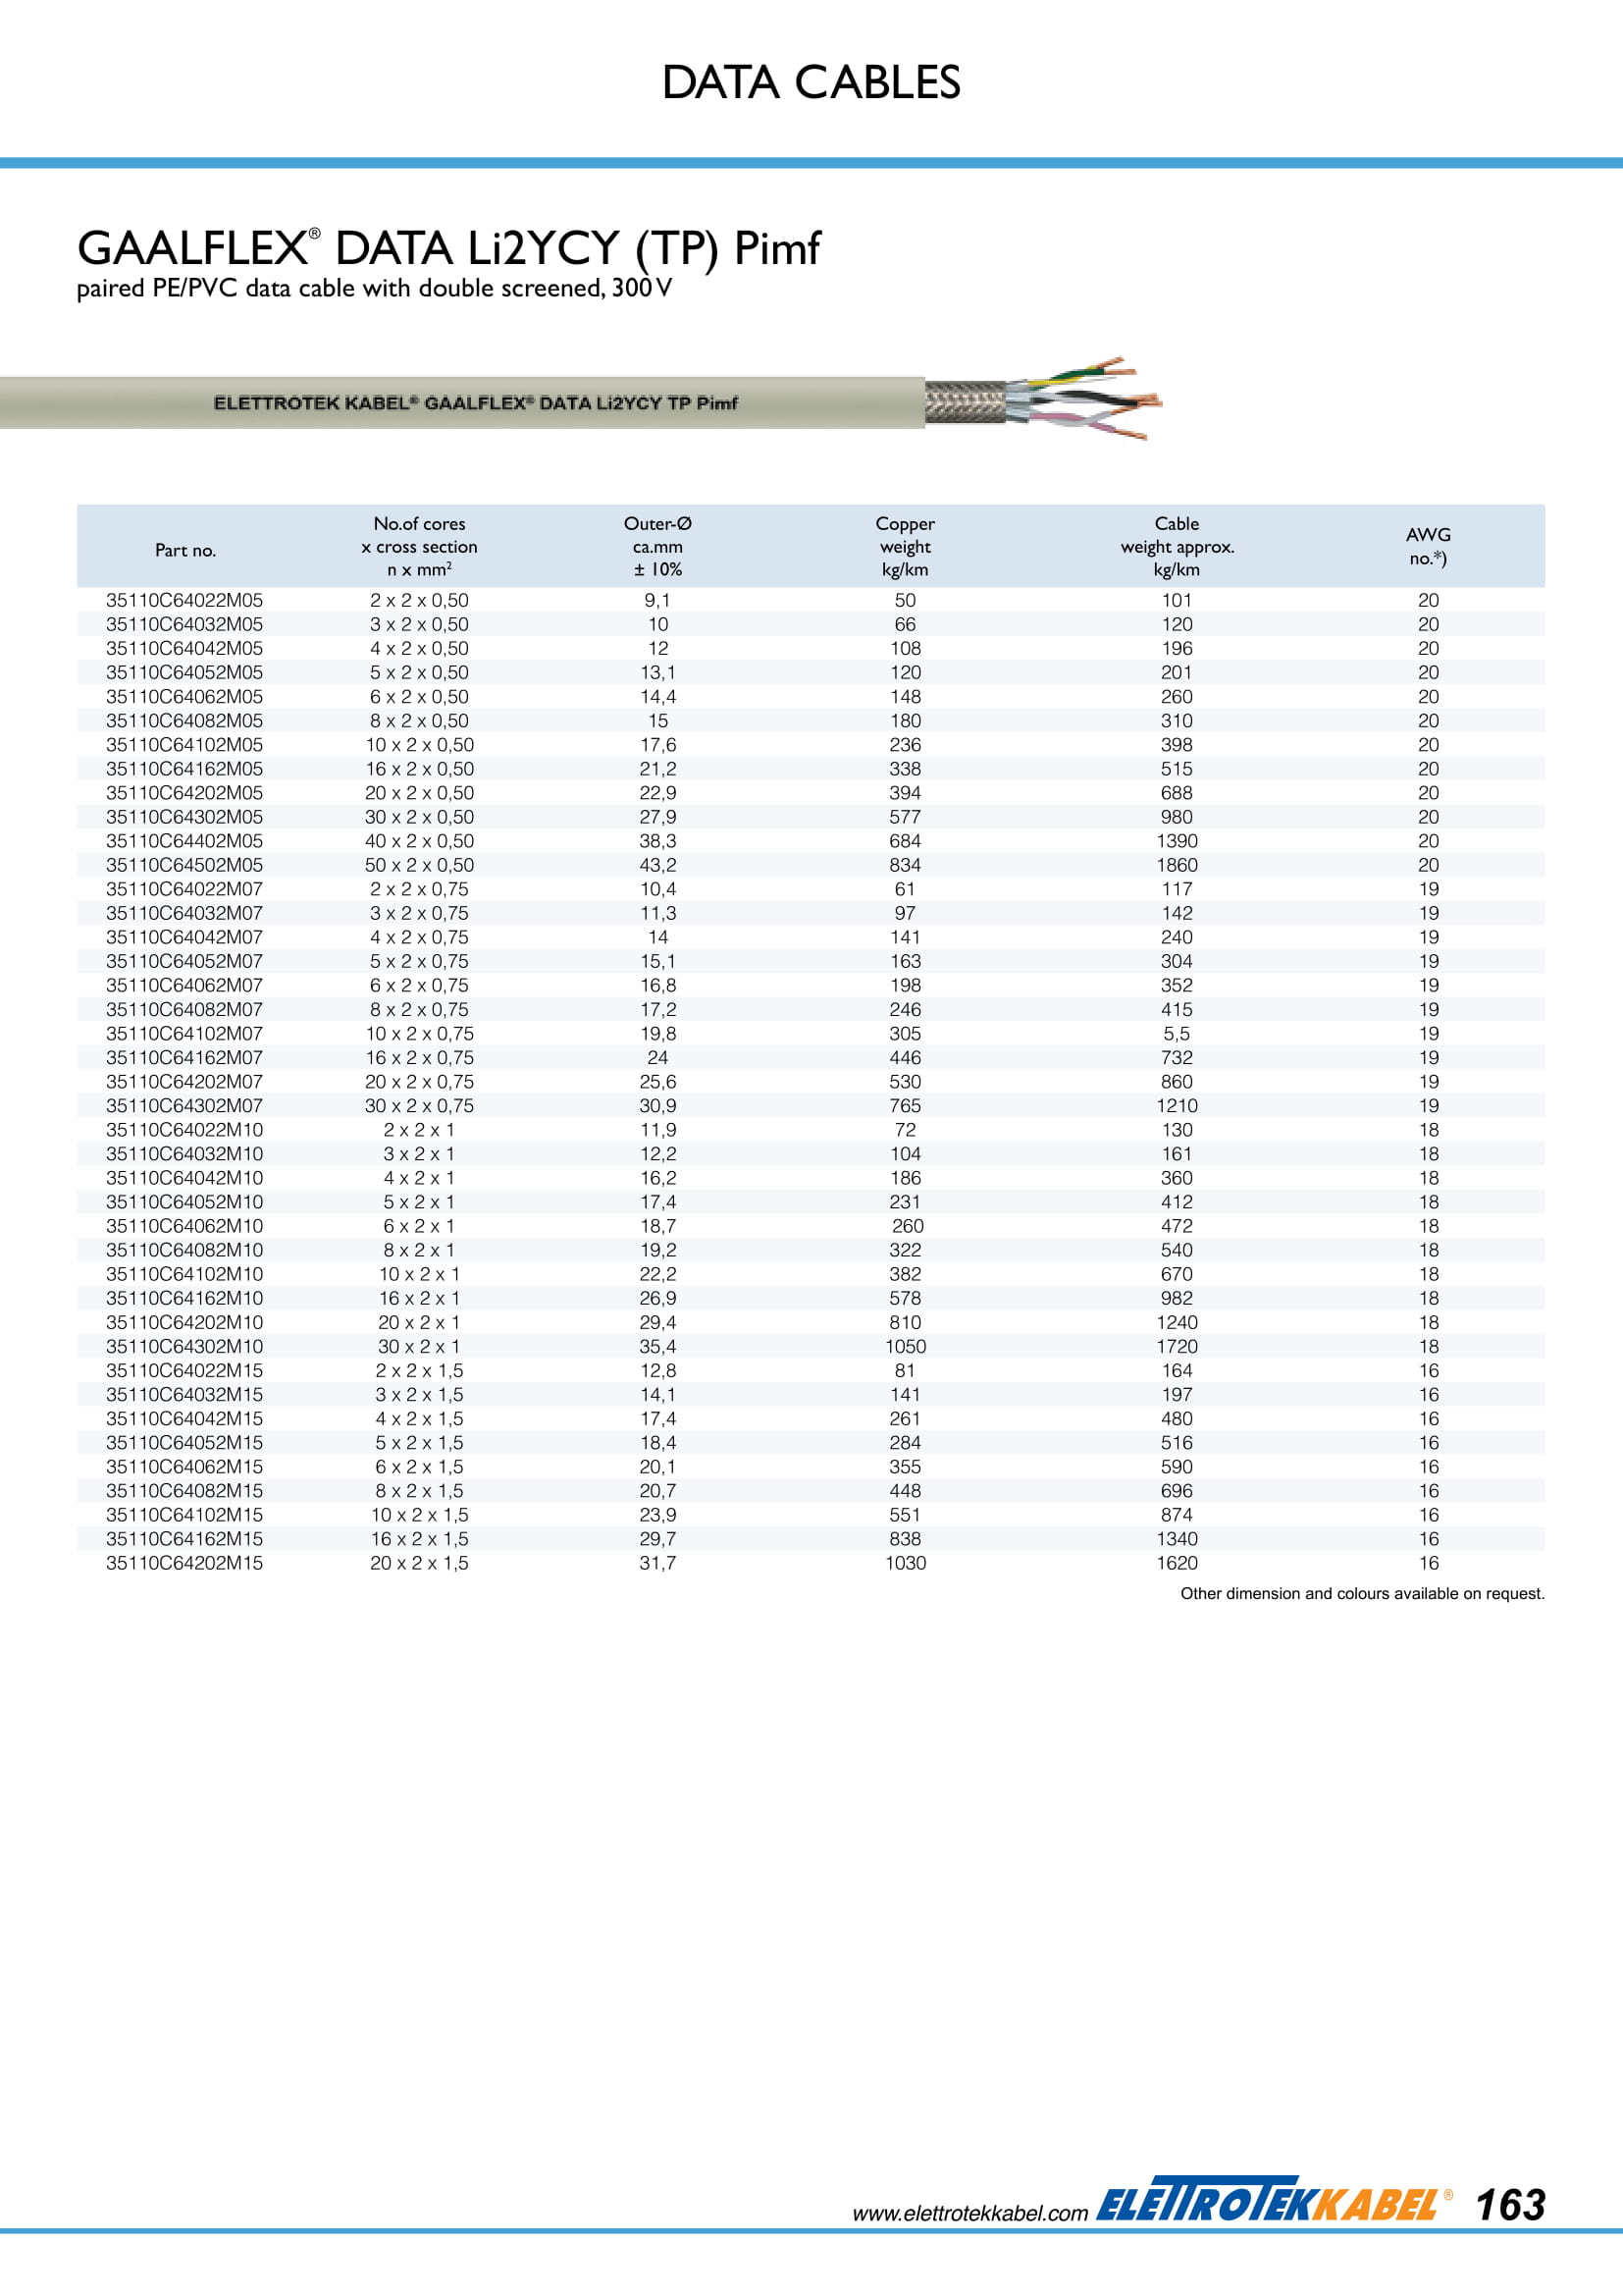This screenshot has width=1623, height=2296.
Task: Click cores cell '30 x 2 x 1'
Action: pos(420,1347)
